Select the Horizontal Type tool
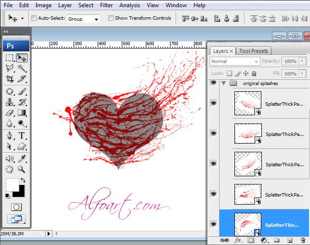The image size is (310, 245). pos(22,135)
